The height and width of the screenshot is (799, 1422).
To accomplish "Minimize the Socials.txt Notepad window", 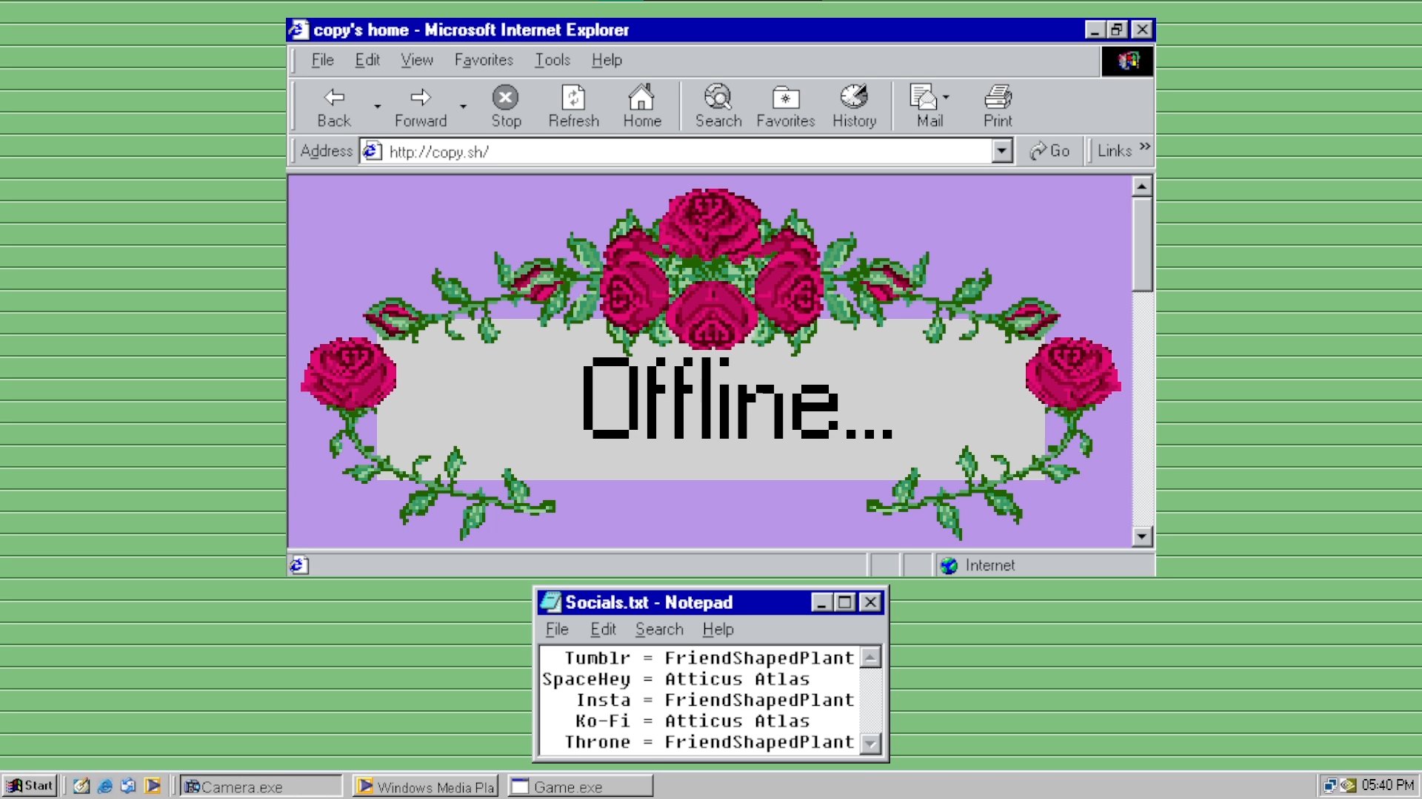I will [x=821, y=602].
